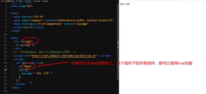The height and width of the screenshot is (94, 206).
Task: Click the closing div tag on line 14
Action: 17,48
